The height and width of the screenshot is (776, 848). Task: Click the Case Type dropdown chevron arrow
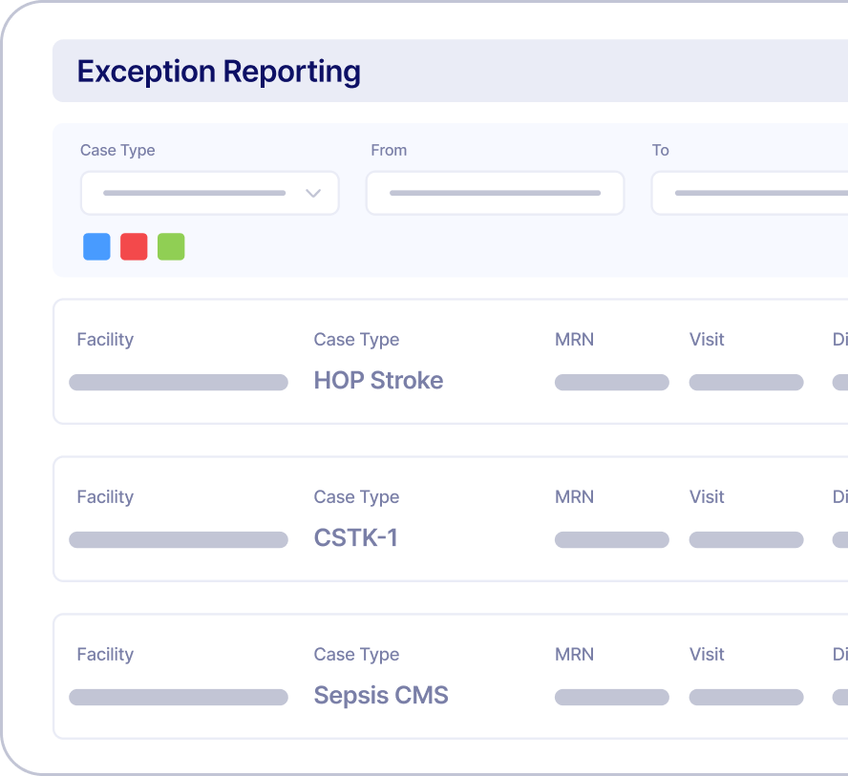312,193
